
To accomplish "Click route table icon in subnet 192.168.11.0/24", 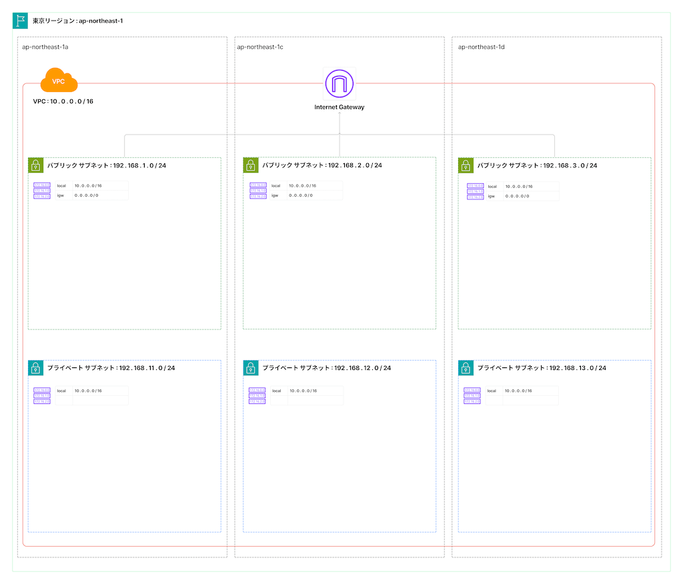I will click(42, 396).
